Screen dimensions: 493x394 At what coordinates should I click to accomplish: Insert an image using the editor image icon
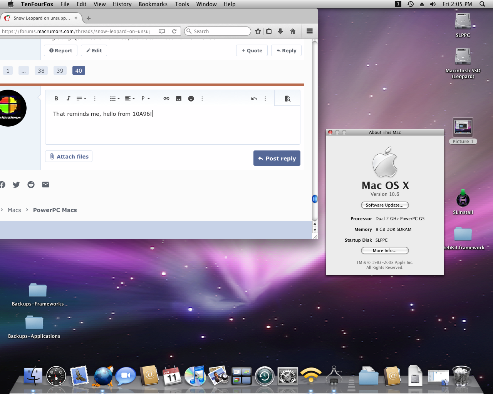coord(179,98)
